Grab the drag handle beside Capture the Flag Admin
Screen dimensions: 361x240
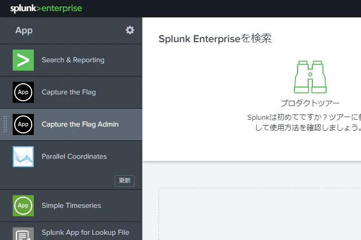point(5,124)
